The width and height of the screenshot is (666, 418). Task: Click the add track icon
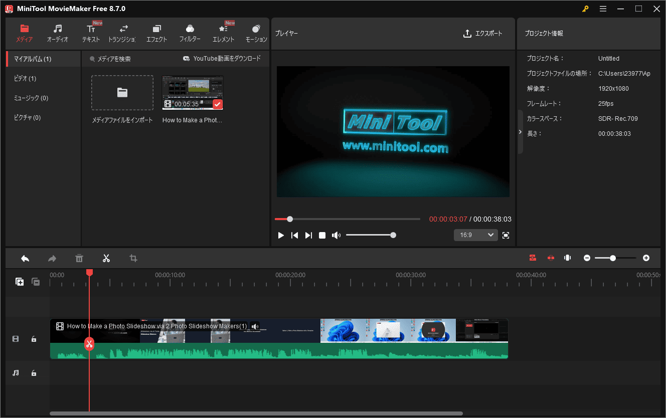pos(20,282)
